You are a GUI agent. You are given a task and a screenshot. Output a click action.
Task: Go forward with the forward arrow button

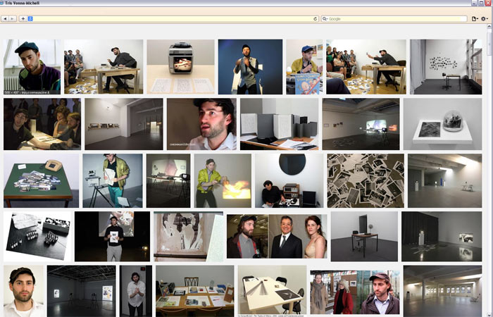tap(13, 19)
